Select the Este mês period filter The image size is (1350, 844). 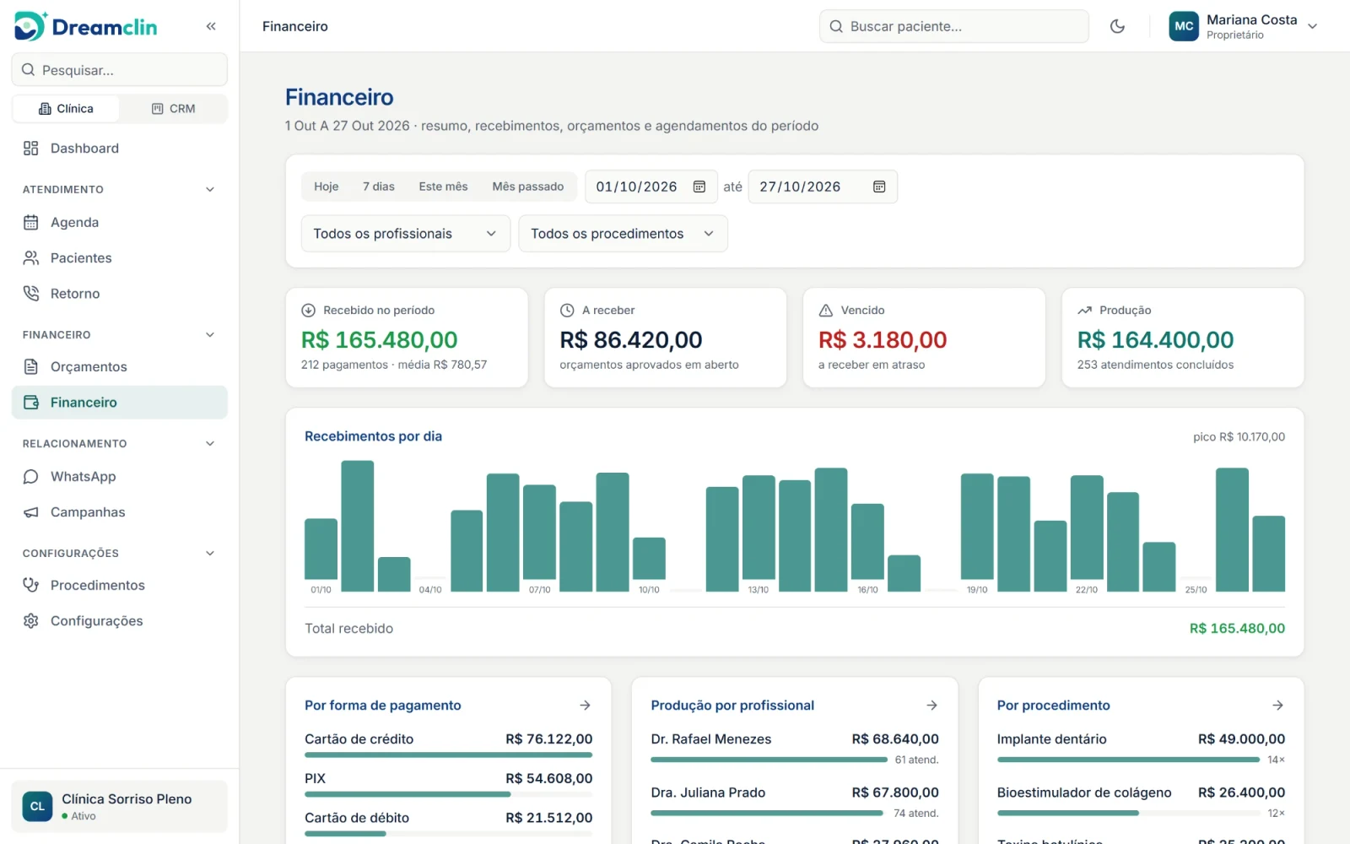pos(443,187)
